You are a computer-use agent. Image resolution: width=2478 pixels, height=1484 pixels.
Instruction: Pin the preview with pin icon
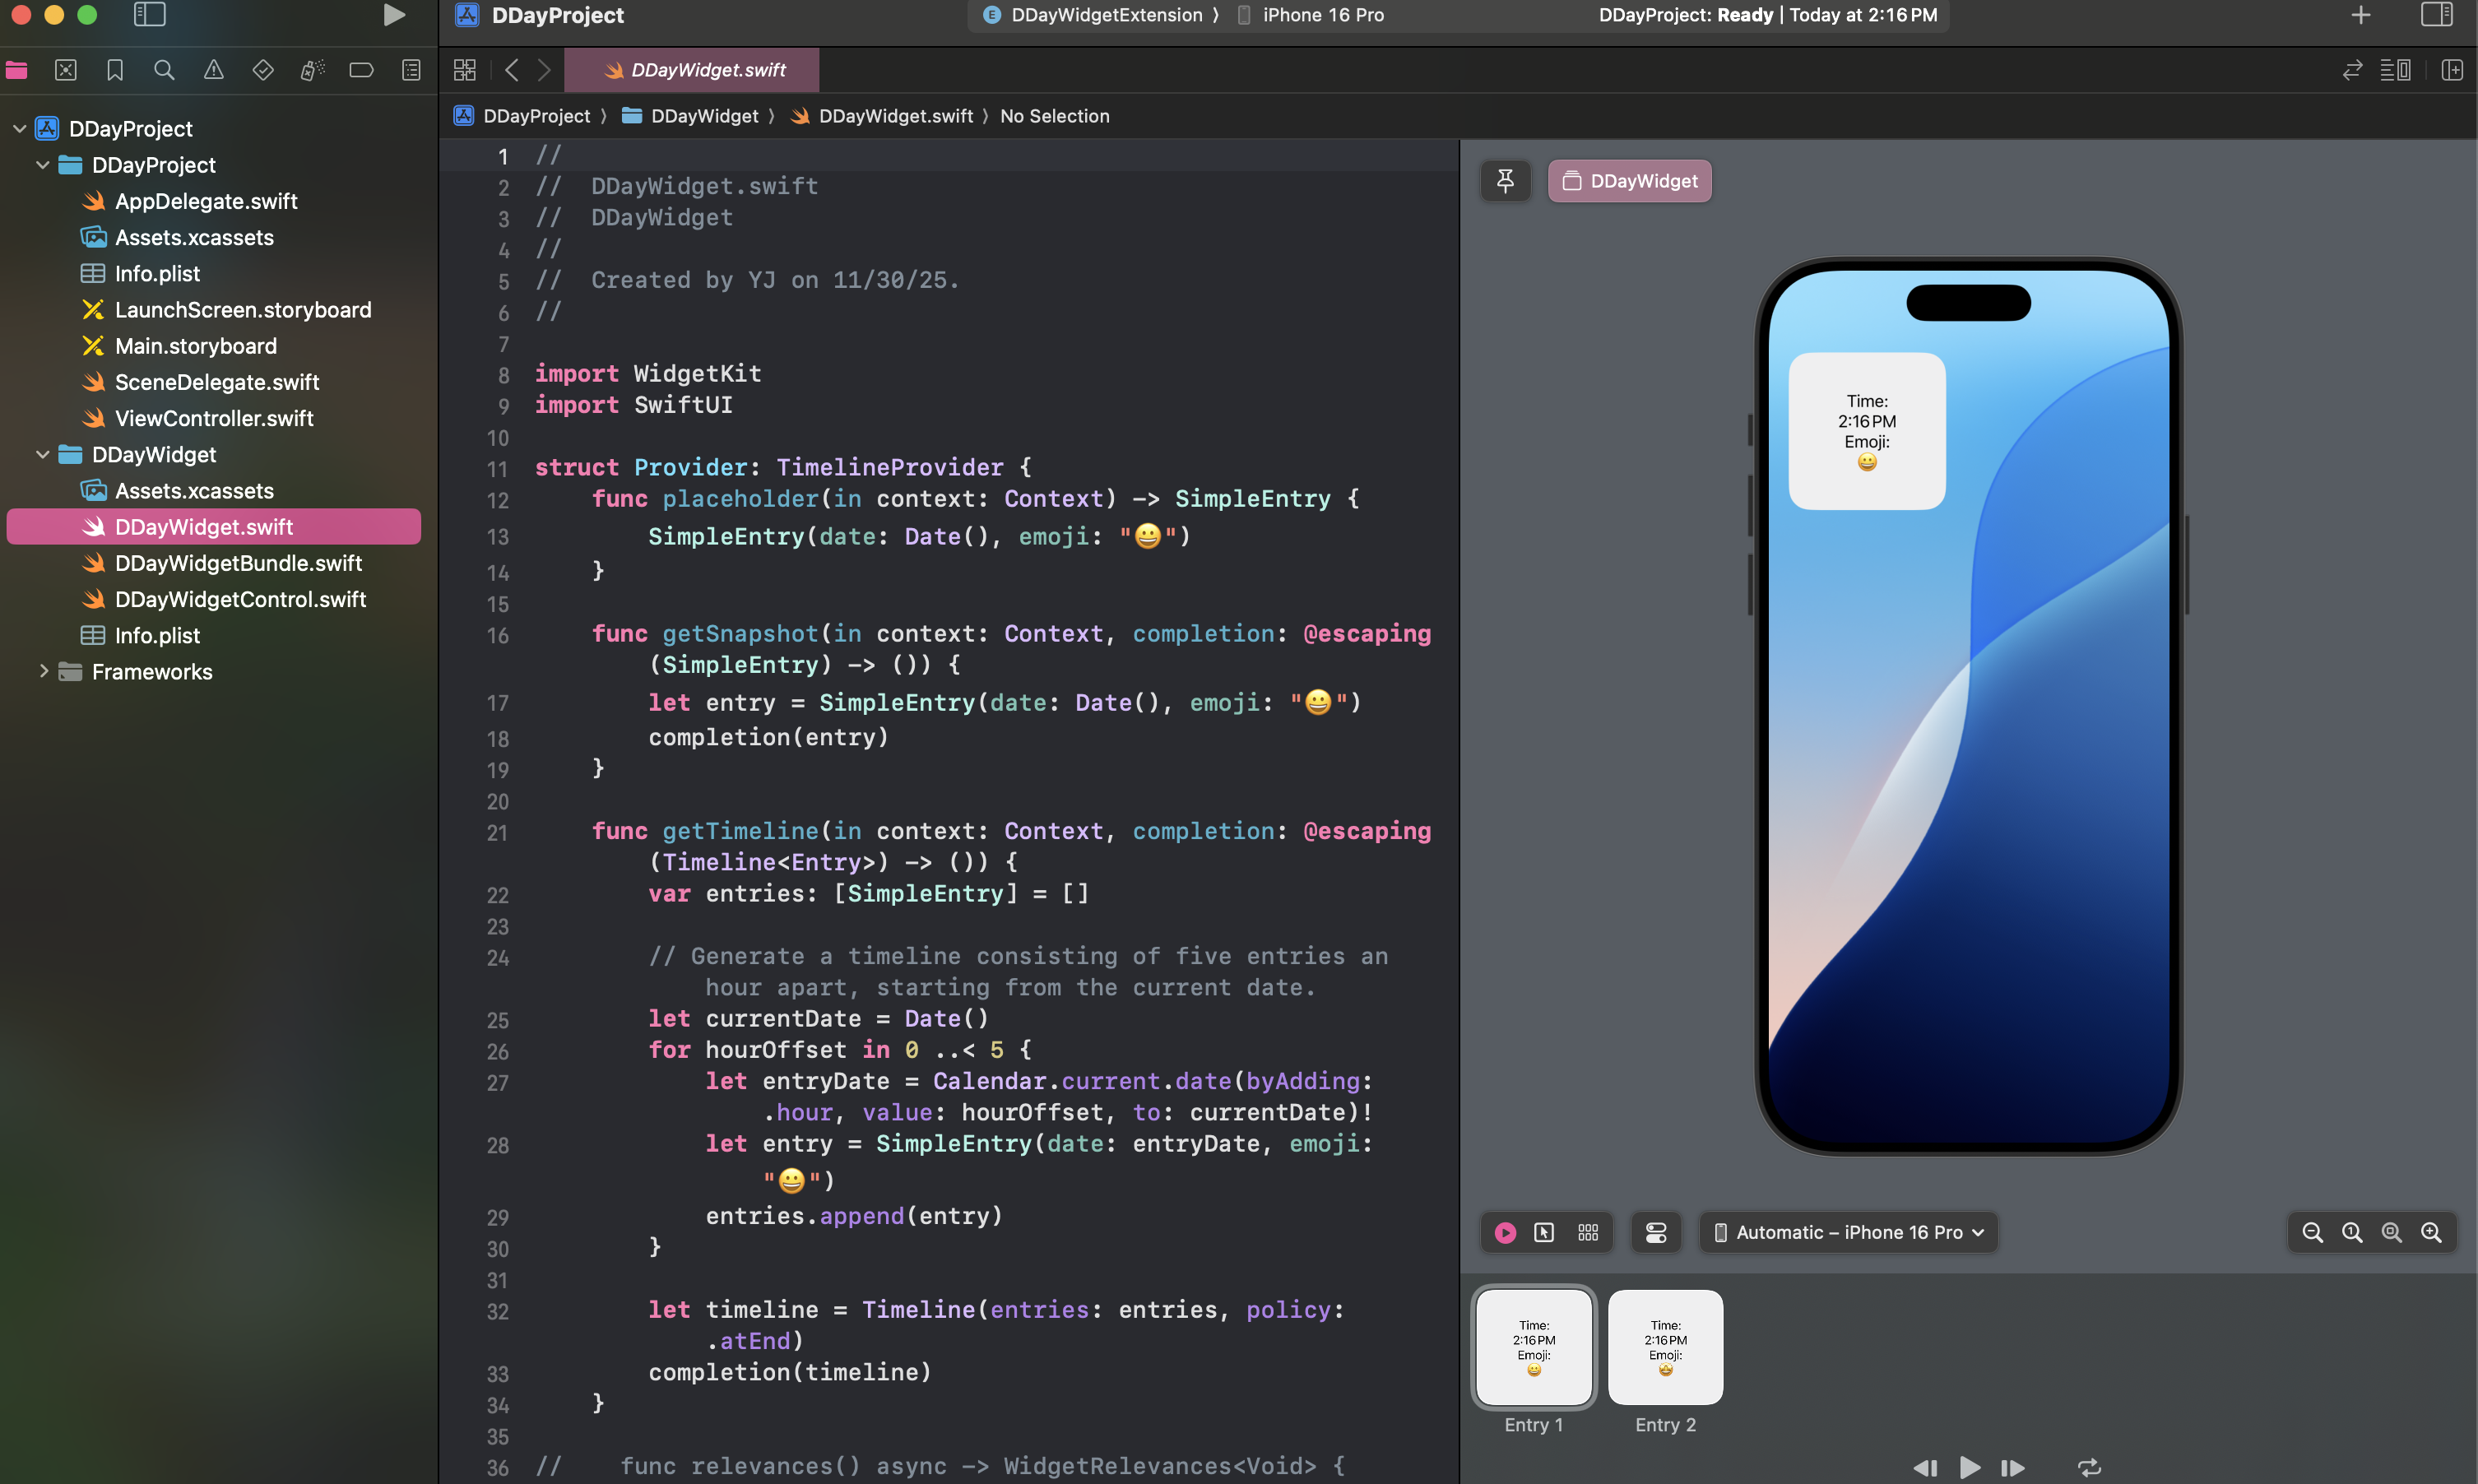(1505, 181)
